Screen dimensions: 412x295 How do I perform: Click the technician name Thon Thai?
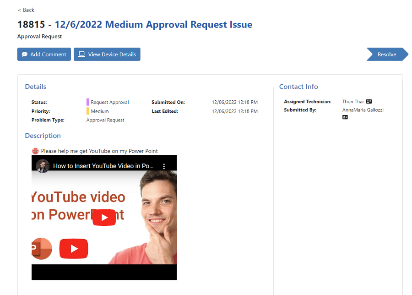pyautogui.click(x=352, y=102)
